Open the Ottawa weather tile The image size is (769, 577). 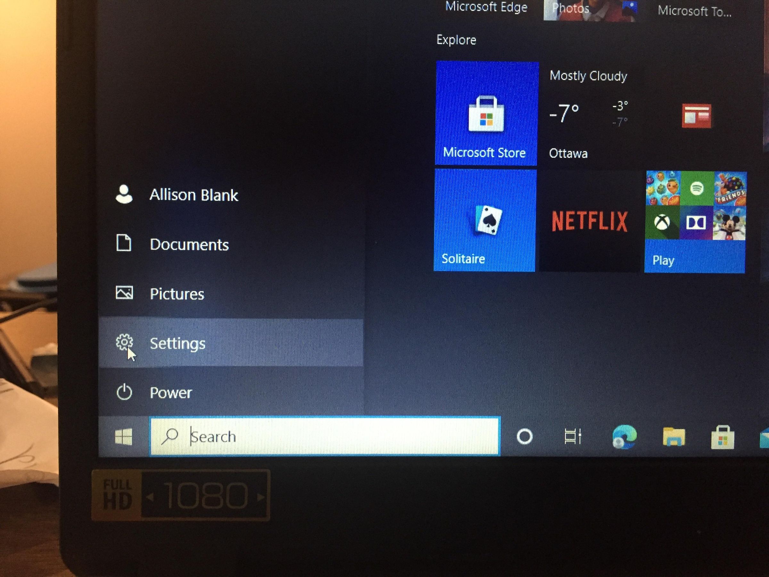coord(589,114)
